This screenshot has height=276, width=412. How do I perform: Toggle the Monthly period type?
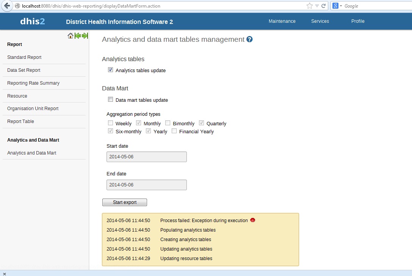click(x=138, y=123)
